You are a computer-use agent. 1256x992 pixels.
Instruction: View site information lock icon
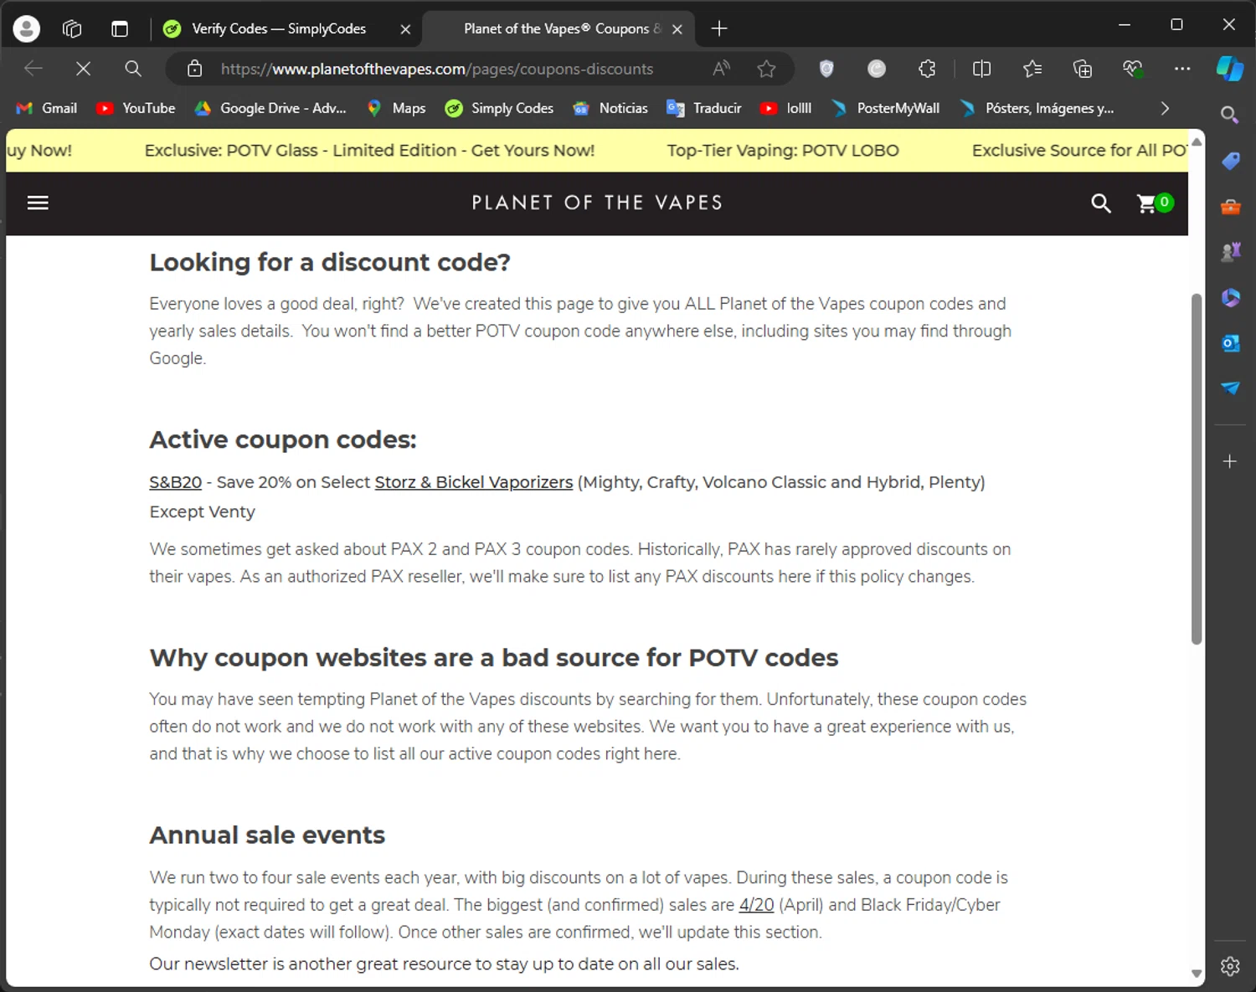(194, 69)
